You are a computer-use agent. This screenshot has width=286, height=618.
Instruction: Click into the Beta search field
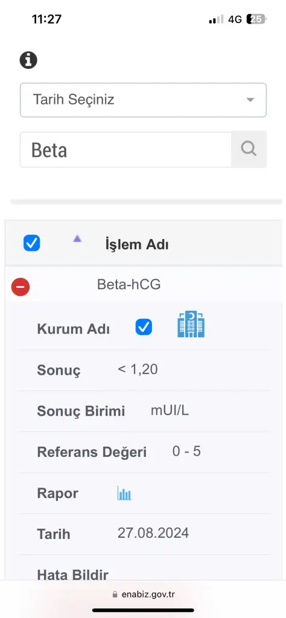[x=126, y=150]
